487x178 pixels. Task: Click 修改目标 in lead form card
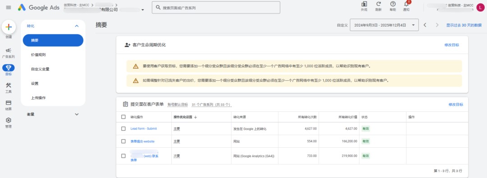click(455, 105)
